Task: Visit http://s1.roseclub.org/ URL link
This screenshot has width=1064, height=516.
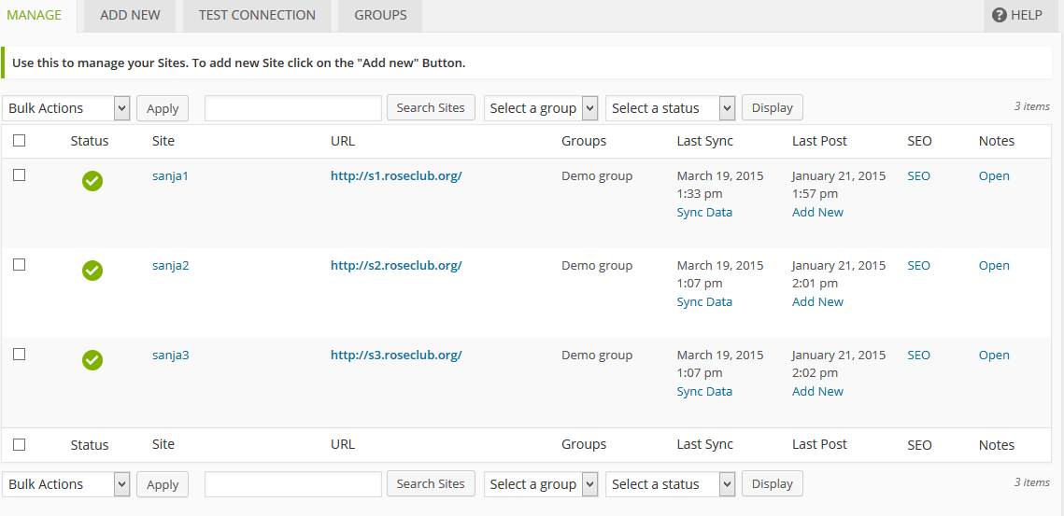Action: point(396,175)
